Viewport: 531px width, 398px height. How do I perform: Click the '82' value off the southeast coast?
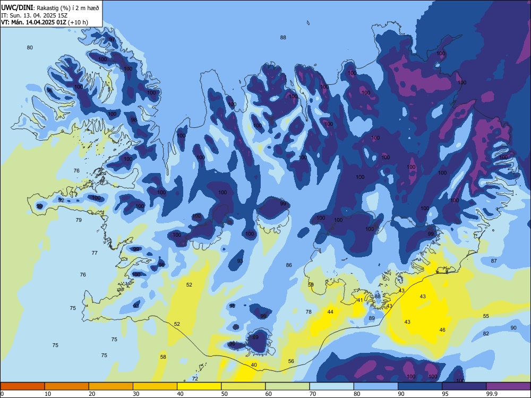pos(486,334)
